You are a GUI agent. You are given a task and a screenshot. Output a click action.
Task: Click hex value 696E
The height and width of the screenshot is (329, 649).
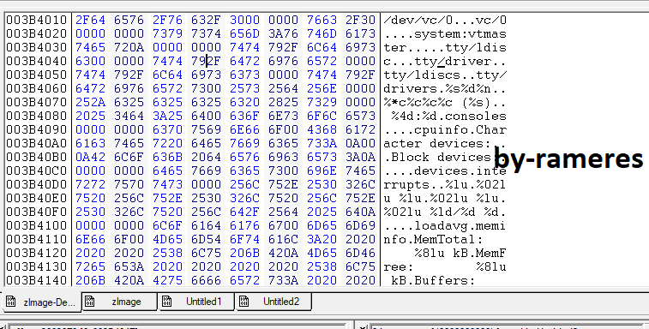coord(322,170)
